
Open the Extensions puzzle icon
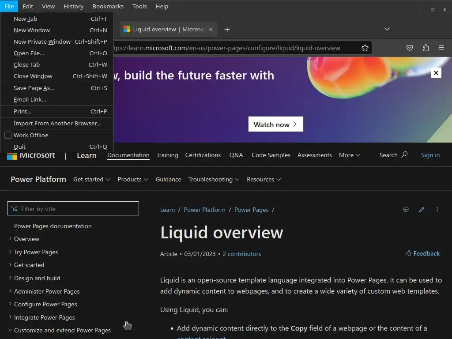point(426,48)
